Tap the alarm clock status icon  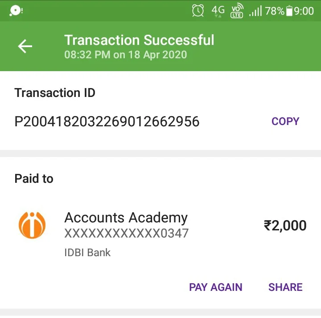tap(198, 11)
